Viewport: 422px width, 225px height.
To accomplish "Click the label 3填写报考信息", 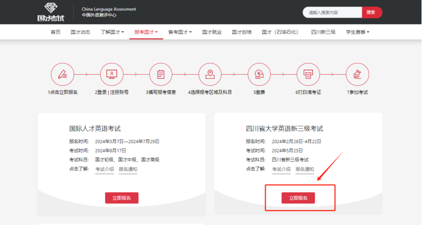I will tap(161, 92).
